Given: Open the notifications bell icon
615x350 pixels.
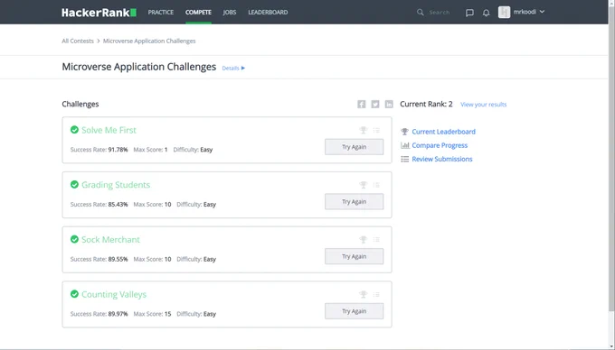Looking at the screenshot, I should pos(486,13).
